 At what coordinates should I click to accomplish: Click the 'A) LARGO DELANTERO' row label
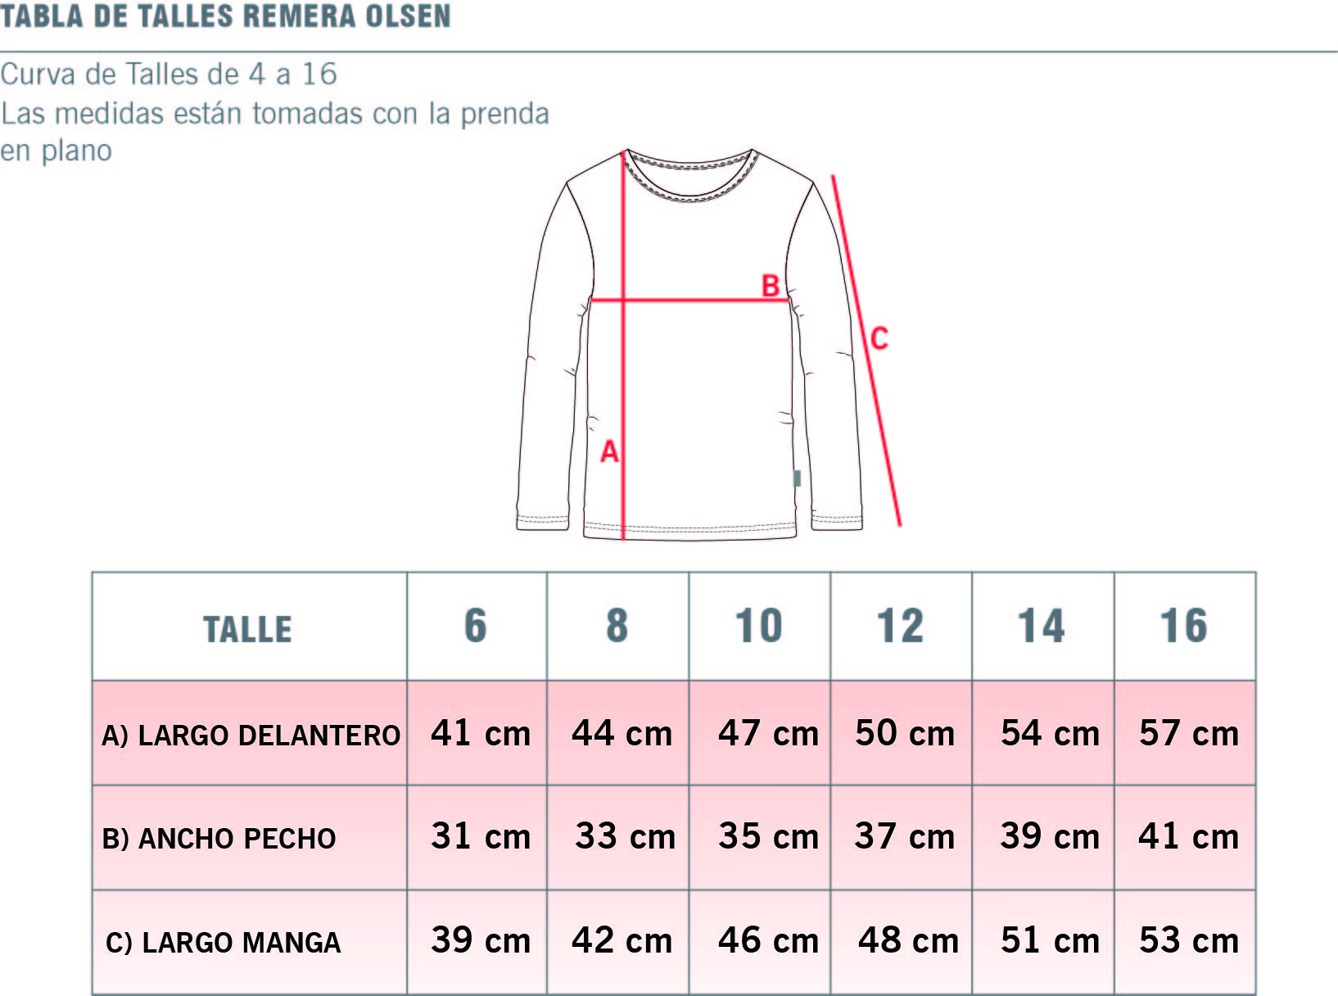pyautogui.click(x=251, y=736)
